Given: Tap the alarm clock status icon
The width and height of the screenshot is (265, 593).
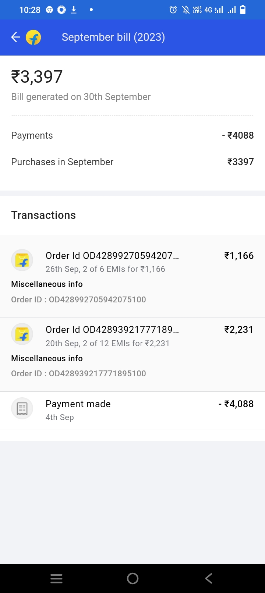Looking at the screenshot, I should [x=173, y=10].
